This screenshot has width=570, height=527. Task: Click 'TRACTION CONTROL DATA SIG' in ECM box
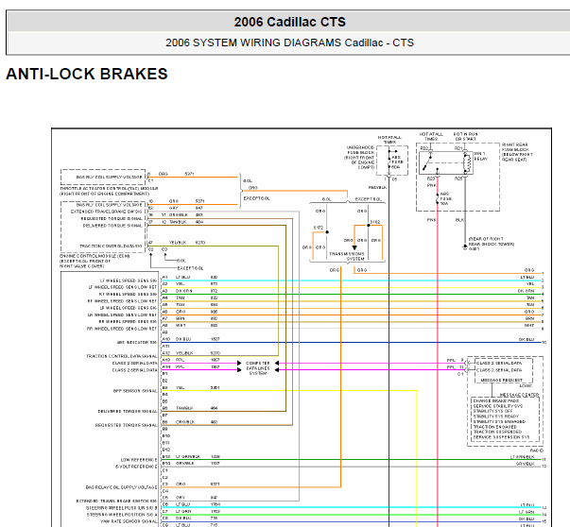click(111, 246)
